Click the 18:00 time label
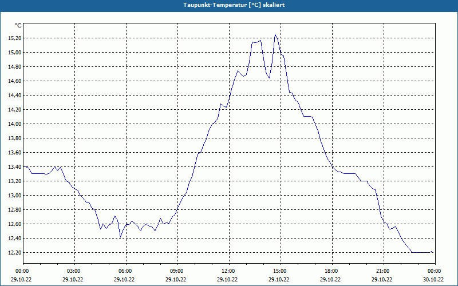The image size is (458, 286). pos(333,271)
